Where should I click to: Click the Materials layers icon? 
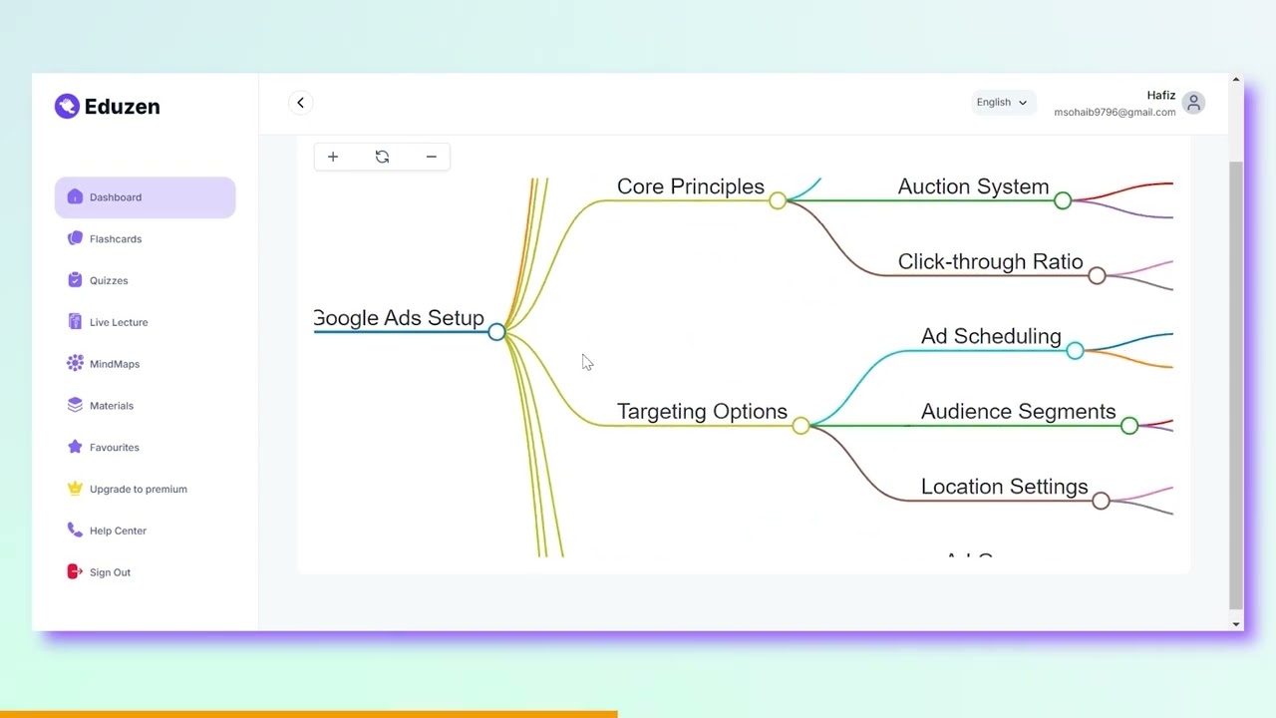(75, 405)
